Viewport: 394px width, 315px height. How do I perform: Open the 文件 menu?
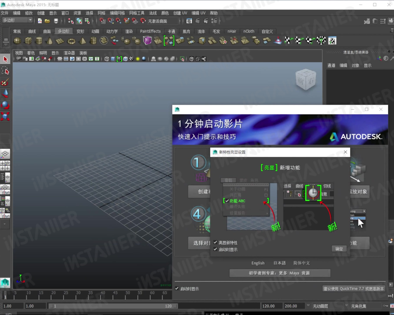[x=4, y=13]
